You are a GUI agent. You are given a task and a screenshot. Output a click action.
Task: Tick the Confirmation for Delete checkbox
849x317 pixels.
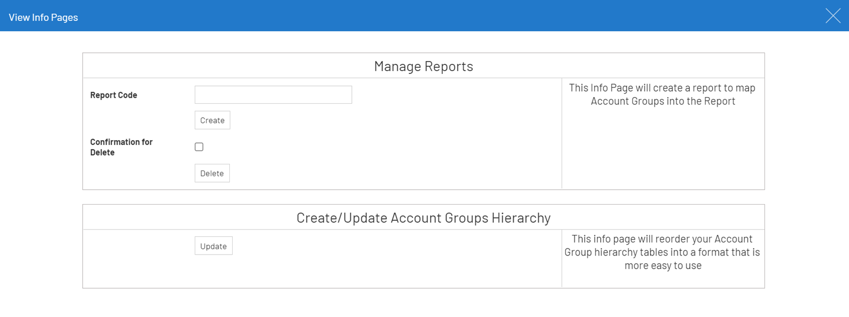click(x=199, y=147)
